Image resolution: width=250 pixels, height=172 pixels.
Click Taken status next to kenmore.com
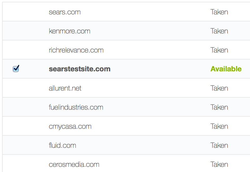click(219, 31)
